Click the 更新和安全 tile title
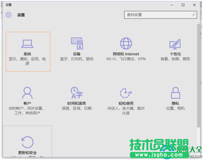Screen dimensions: 203x160 click(x=27, y=153)
